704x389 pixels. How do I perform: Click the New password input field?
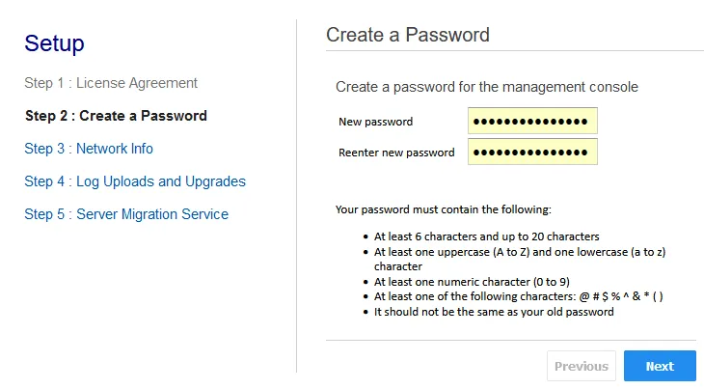point(532,122)
